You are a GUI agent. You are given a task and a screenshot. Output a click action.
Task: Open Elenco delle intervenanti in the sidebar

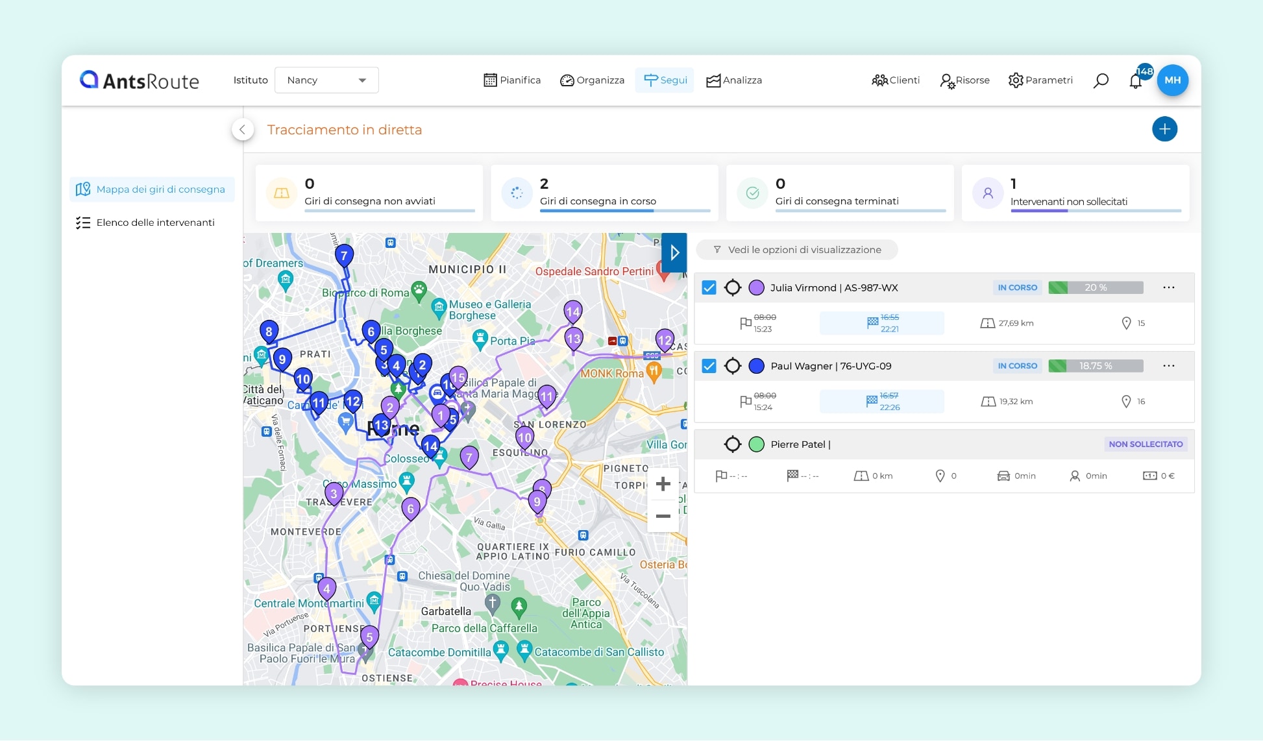pos(83,222)
